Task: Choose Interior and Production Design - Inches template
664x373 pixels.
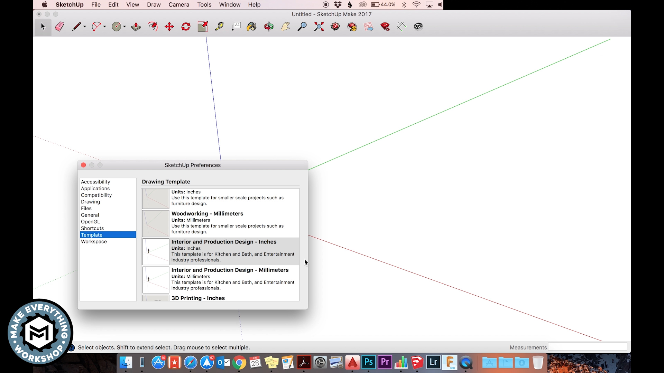Action: (220, 251)
